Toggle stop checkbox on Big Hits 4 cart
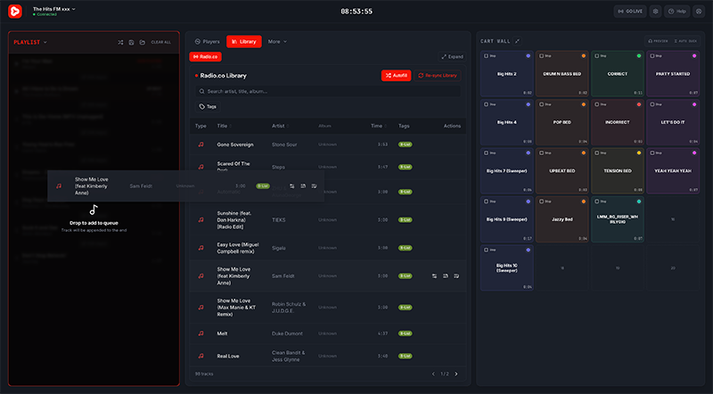Viewport: 713px width, 394px height. [486, 104]
